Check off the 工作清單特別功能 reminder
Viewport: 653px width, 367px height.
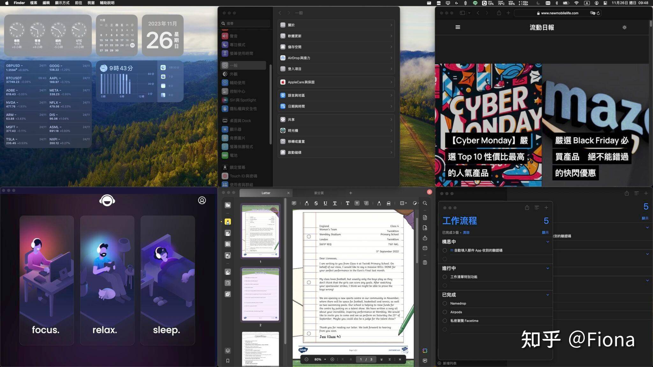pos(444,277)
